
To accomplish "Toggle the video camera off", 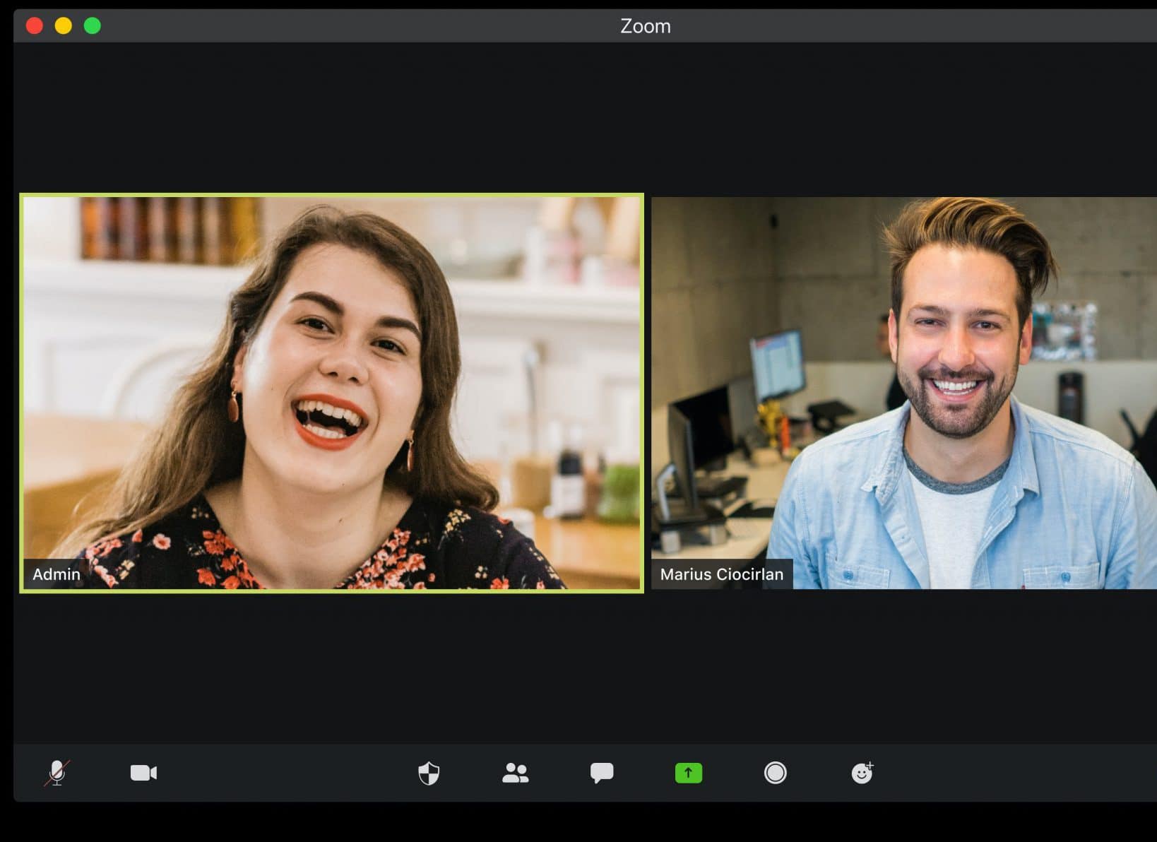I will pos(143,773).
